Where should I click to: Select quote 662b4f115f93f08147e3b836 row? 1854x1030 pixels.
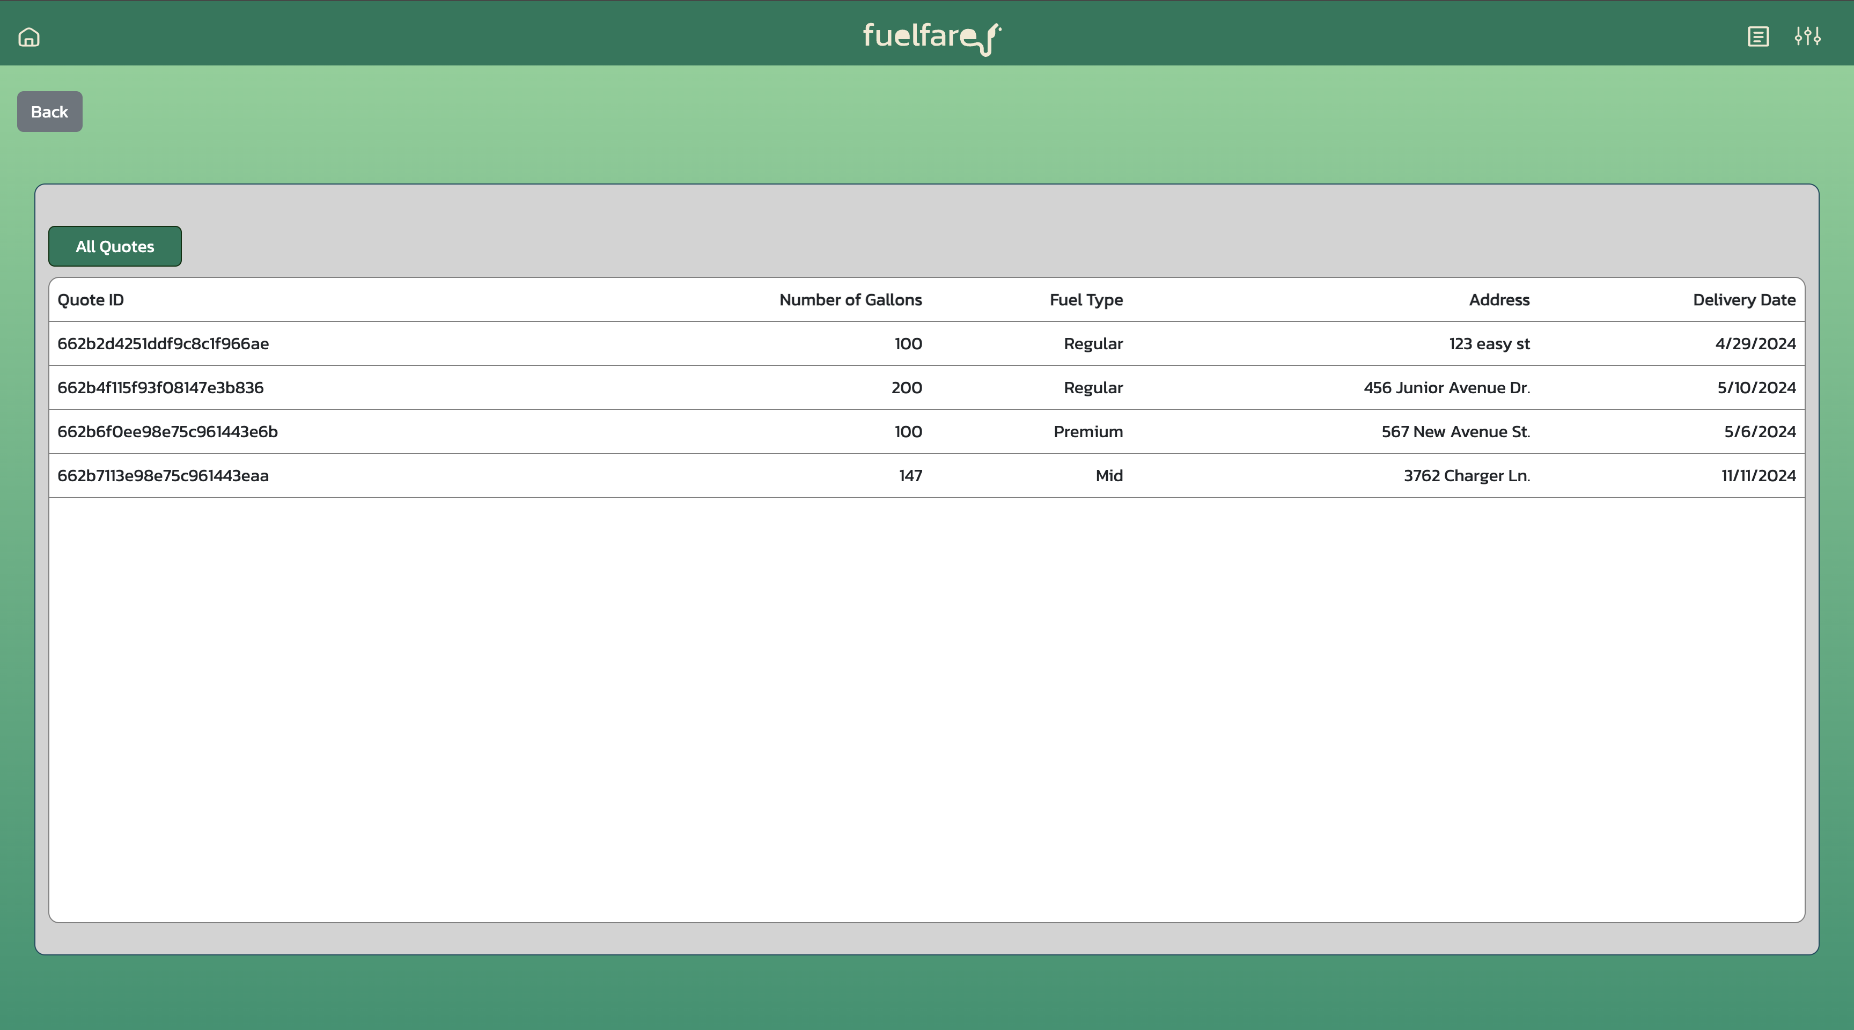(x=160, y=388)
